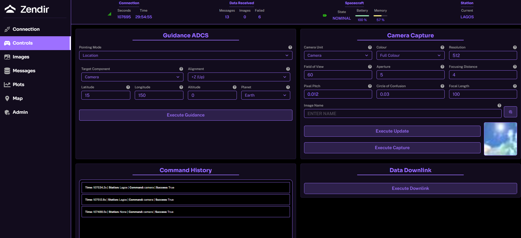Select the Planet Earth dropdown
The height and width of the screenshot is (238, 521).
[x=265, y=95]
